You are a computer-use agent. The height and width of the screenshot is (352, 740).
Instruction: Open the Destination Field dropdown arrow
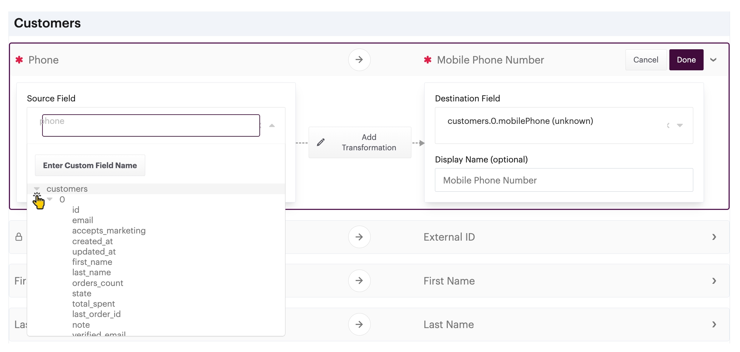click(x=680, y=125)
